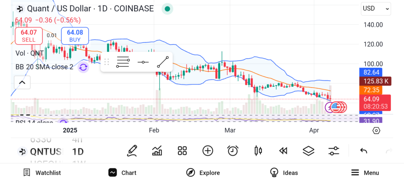Undo the last chart action
This screenshot has width=404, height=182.
364,150
